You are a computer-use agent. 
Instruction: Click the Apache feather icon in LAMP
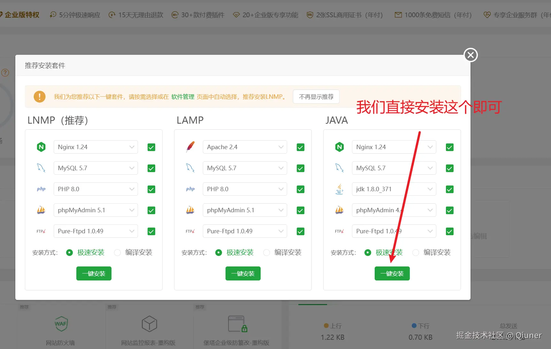(x=190, y=147)
